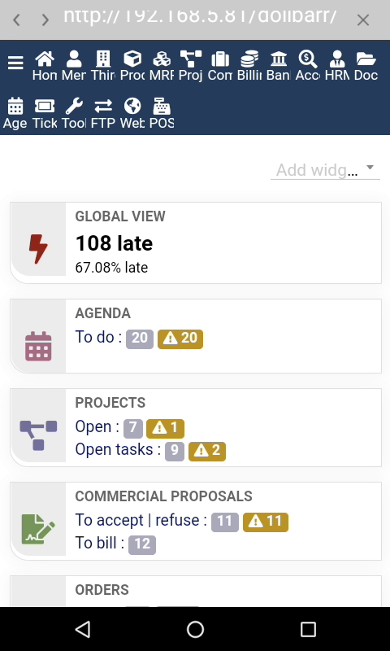Viewport: 390px width, 651px height.
Task: Open the Accounting magnifier icon
Action: point(307,59)
